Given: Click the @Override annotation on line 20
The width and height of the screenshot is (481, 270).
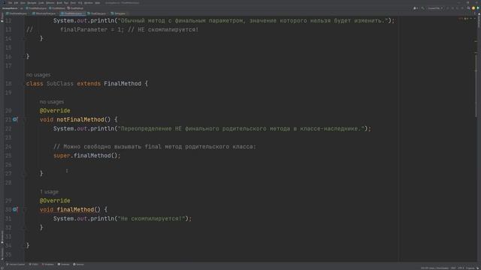Looking at the screenshot, I should (x=55, y=110).
